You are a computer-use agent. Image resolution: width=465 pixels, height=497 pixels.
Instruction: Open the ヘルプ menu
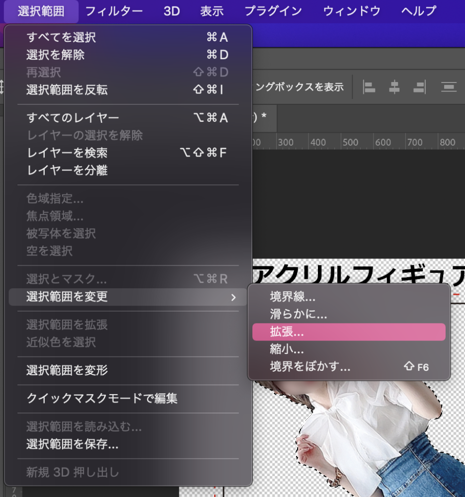point(418,11)
